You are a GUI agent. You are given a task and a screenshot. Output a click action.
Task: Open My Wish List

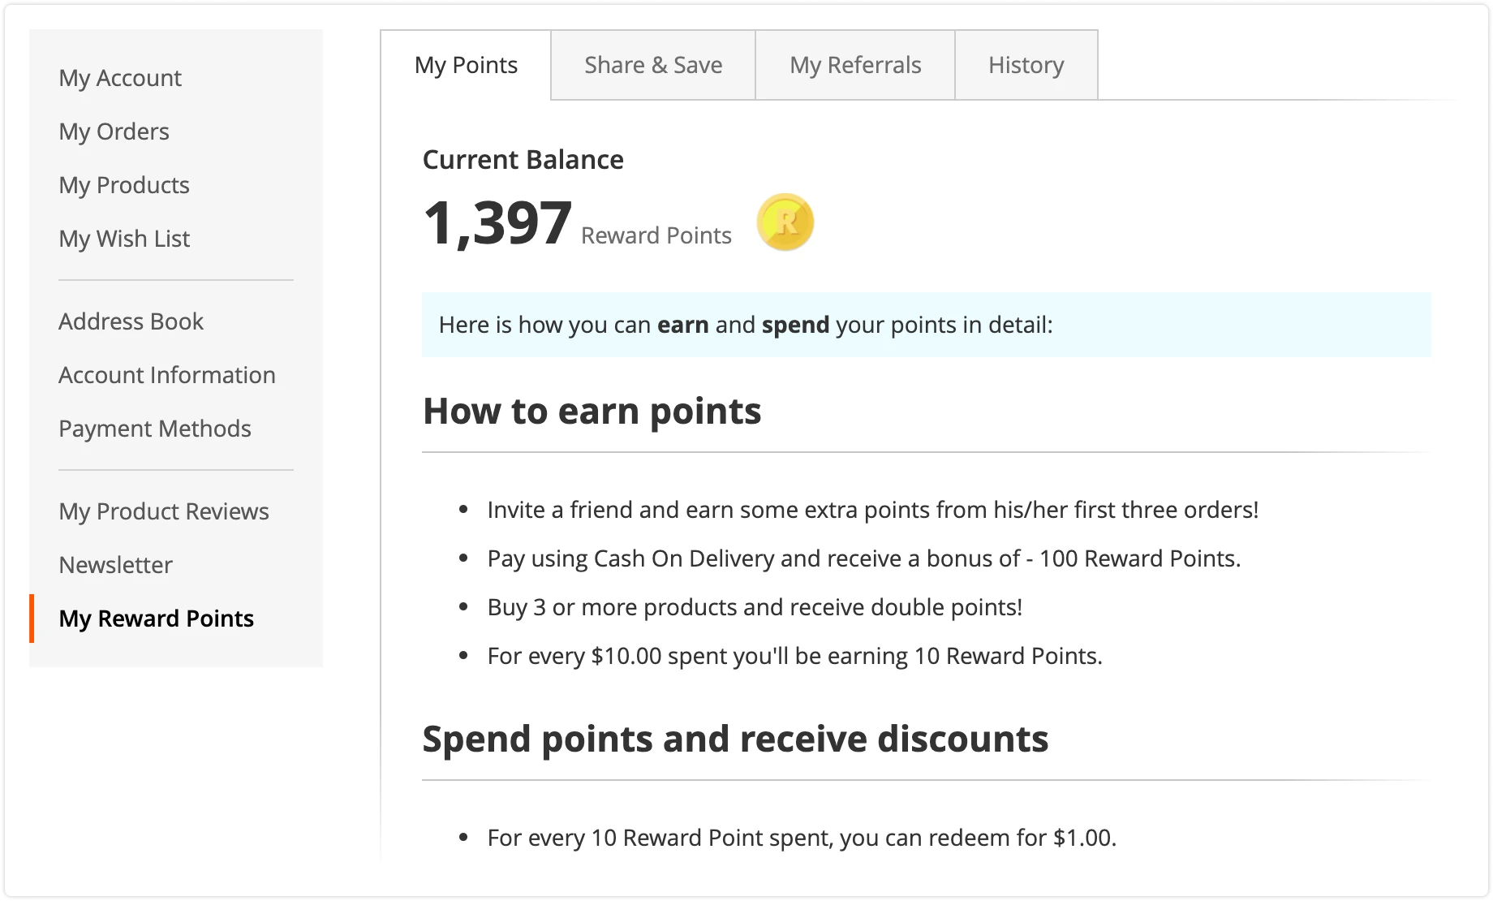[x=123, y=238]
